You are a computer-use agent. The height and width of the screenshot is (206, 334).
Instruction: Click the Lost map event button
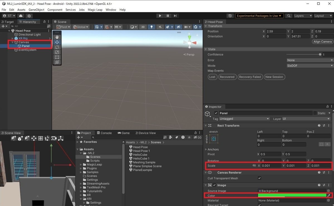(x=212, y=77)
